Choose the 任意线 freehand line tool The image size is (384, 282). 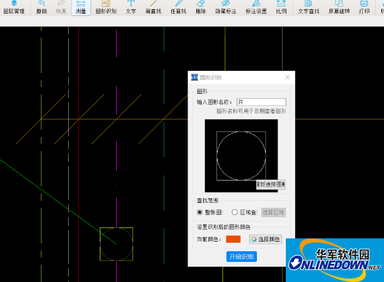[x=178, y=7]
